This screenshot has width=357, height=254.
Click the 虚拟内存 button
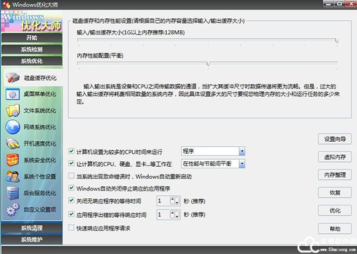[x=334, y=157]
